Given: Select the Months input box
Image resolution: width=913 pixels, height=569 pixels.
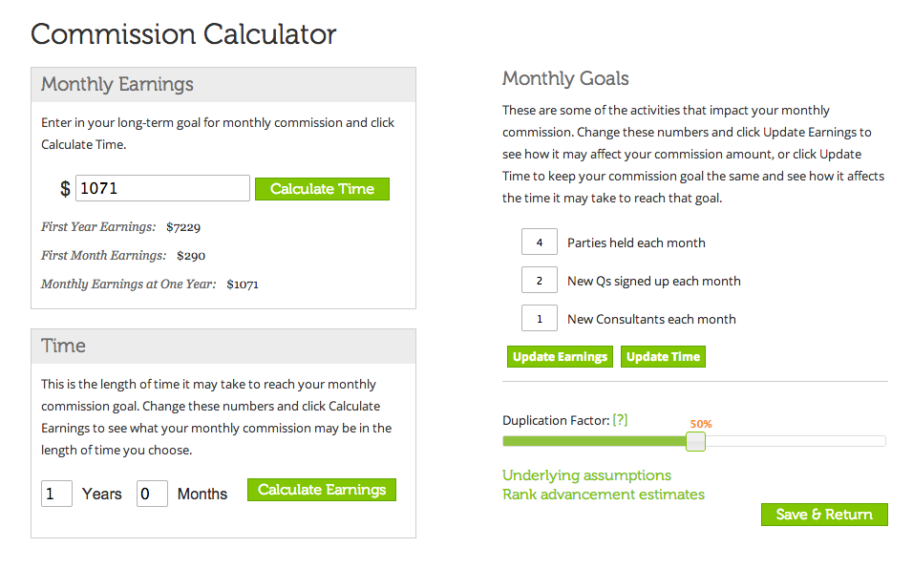Looking at the screenshot, I should (152, 494).
